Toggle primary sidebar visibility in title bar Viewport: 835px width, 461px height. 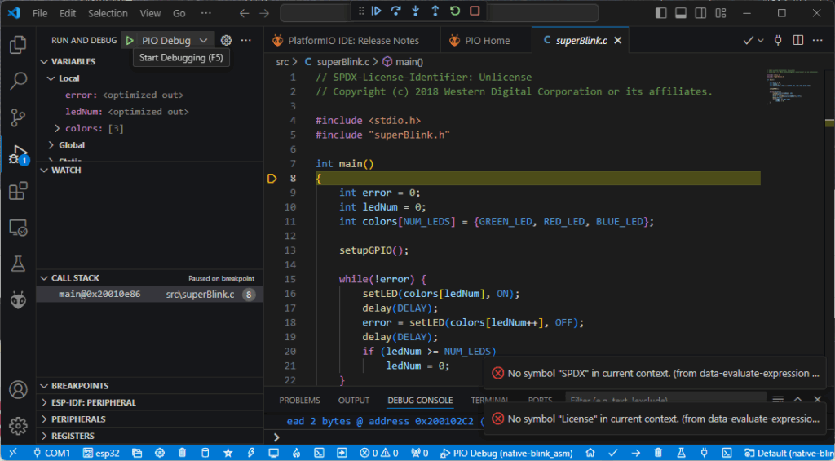[660, 13]
